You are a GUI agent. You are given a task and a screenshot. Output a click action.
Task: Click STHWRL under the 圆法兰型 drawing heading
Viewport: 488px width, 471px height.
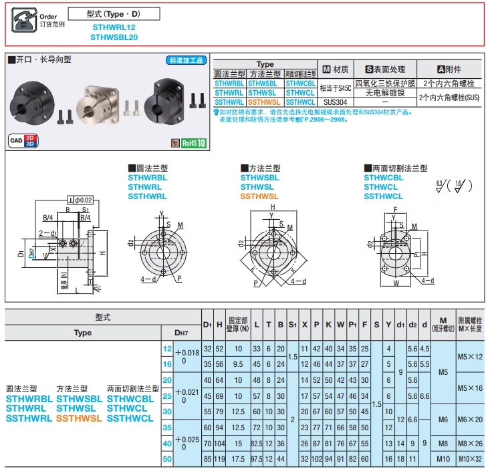(144, 187)
